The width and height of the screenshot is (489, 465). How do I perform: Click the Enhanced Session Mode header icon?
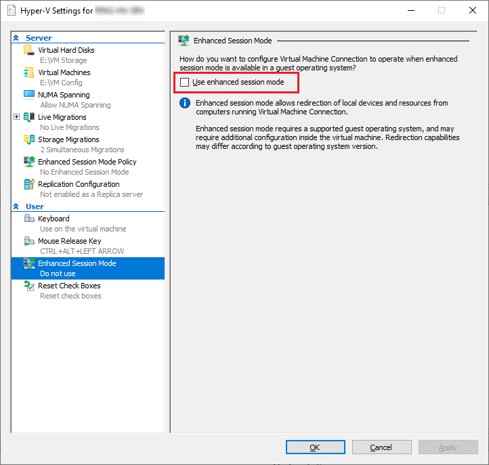pyautogui.click(x=184, y=41)
